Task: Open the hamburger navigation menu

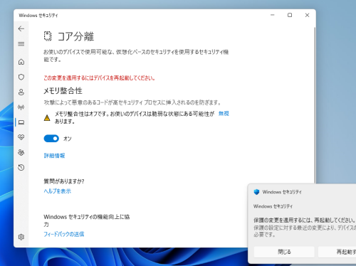Action: [x=21, y=44]
